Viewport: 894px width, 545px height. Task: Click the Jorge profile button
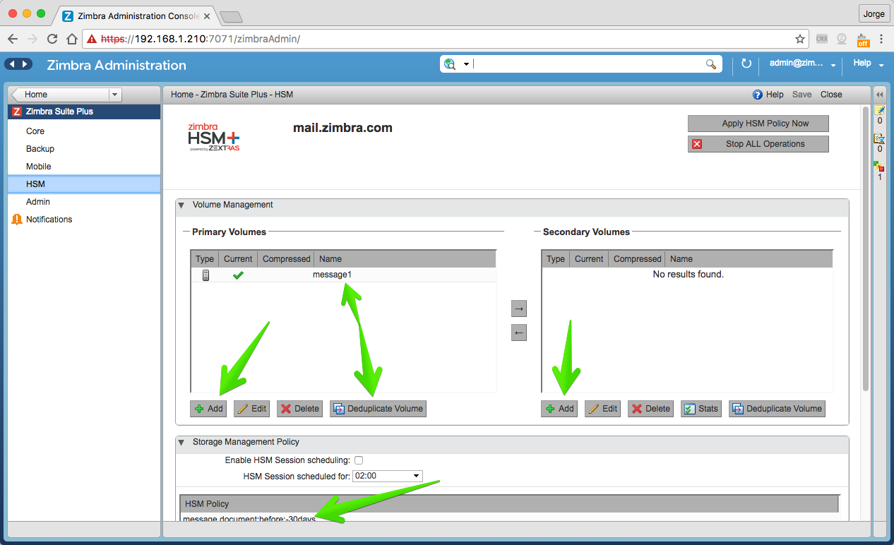click(873, 13)
